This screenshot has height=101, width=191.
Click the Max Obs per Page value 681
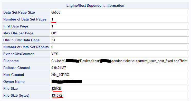[x=54, y=33]
